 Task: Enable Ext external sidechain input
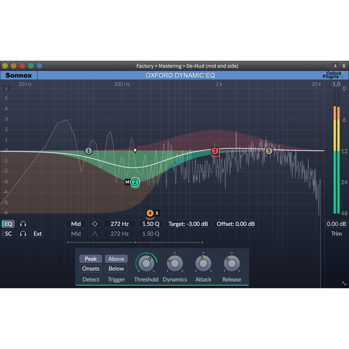coord(38,234)
